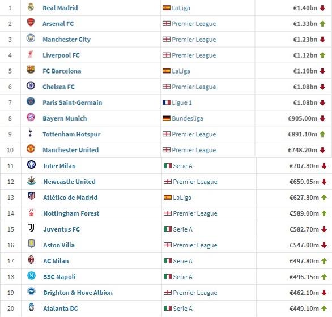332x317 pixels.
Task: Click the Arsenal FC cannon crest
Action: [31, 23]
